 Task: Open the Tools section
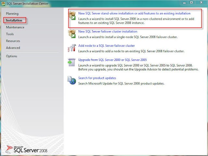tap(10, 34)
